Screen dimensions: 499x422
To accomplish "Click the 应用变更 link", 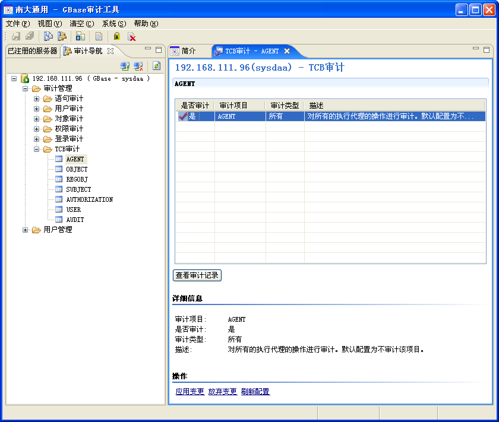I will tap(190, 392).
